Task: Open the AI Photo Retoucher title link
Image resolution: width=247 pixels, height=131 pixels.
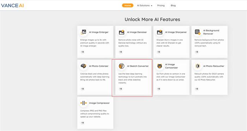Action: click(x=213, y=66)
